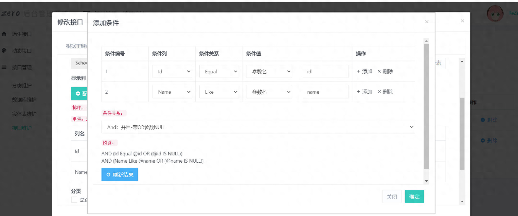Viewport: 518px width, 216px height.
Task: Click the first 删除 link in background table
Action: coord(489,120)
